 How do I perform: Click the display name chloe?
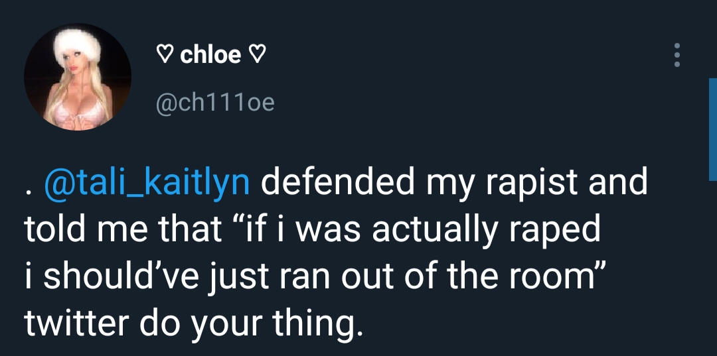210,55
